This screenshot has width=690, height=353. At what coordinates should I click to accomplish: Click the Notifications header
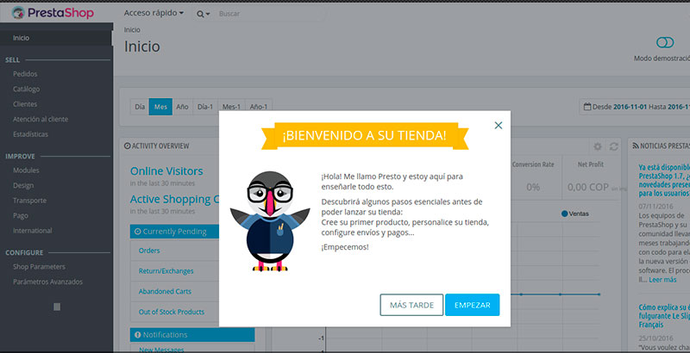click(x=192, y=335)
